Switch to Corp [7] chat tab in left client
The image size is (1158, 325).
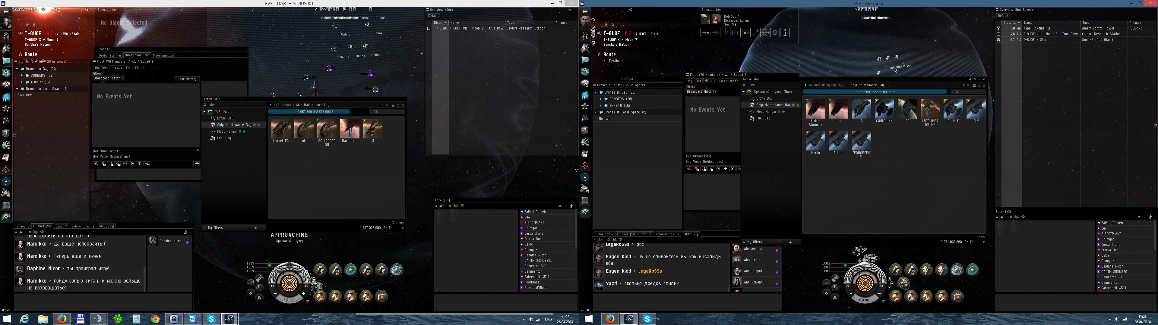tap(61, 226)
